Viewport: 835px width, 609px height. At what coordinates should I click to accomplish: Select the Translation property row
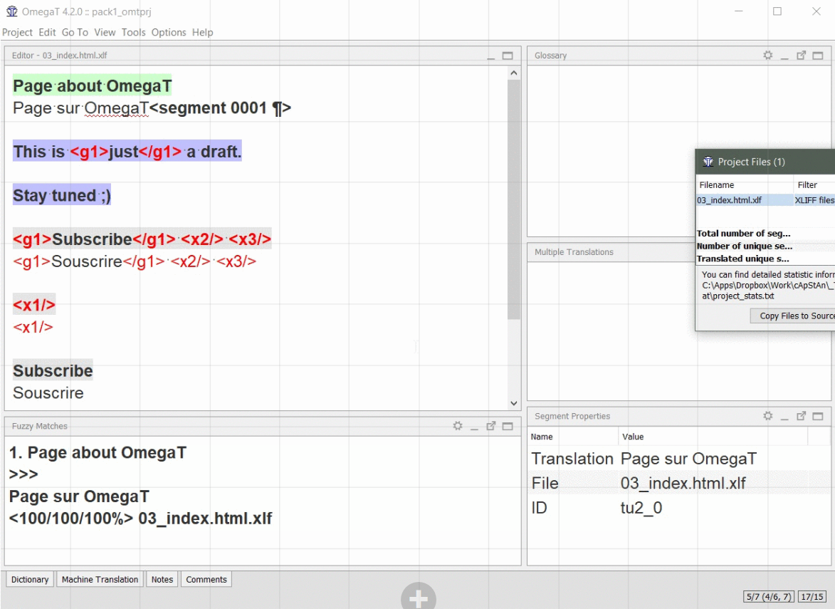pyautogui.click(x=679, y=459)
